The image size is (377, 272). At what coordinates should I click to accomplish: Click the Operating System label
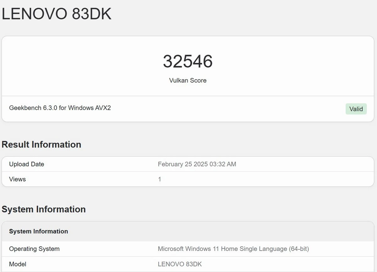point(34,249)
